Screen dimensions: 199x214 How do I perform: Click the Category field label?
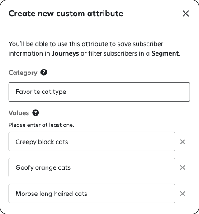coord(23,73)
